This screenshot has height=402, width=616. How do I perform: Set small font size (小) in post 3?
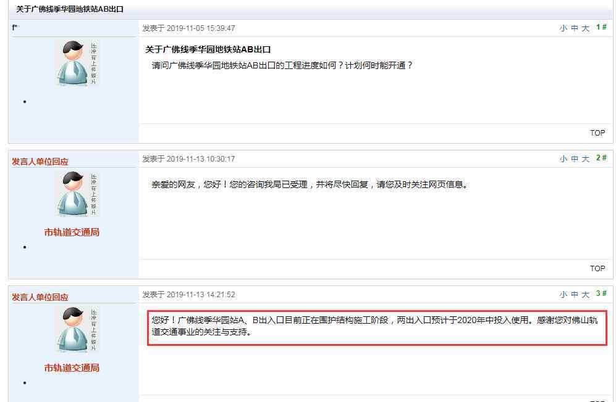click(x=563, y=295)
